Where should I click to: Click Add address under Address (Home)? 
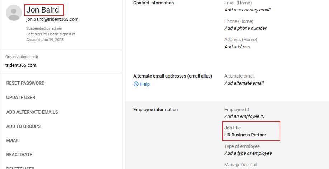(x=237, y=47)
